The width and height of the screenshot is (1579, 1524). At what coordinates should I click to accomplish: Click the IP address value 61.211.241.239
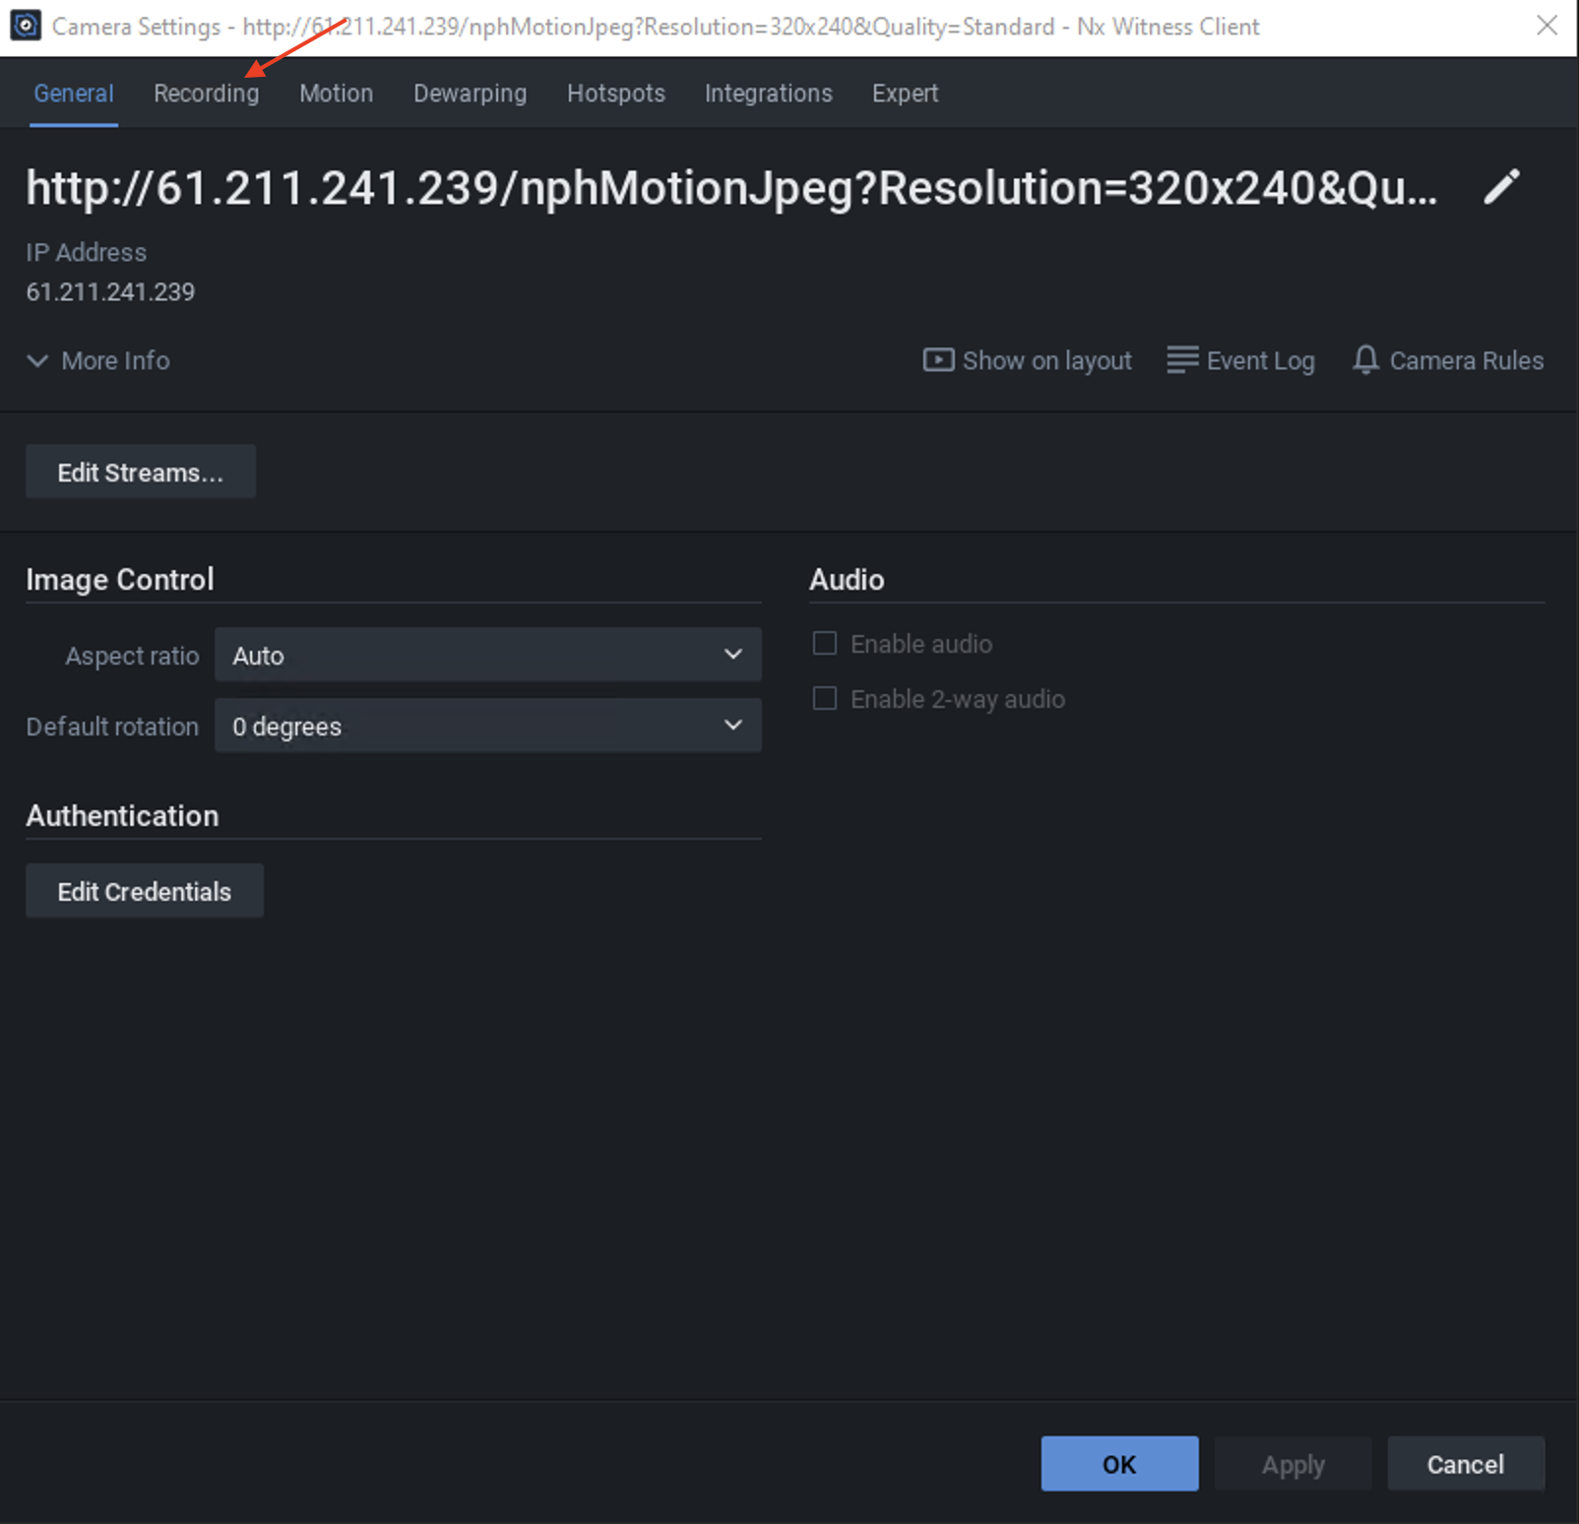tap(110, 291)
